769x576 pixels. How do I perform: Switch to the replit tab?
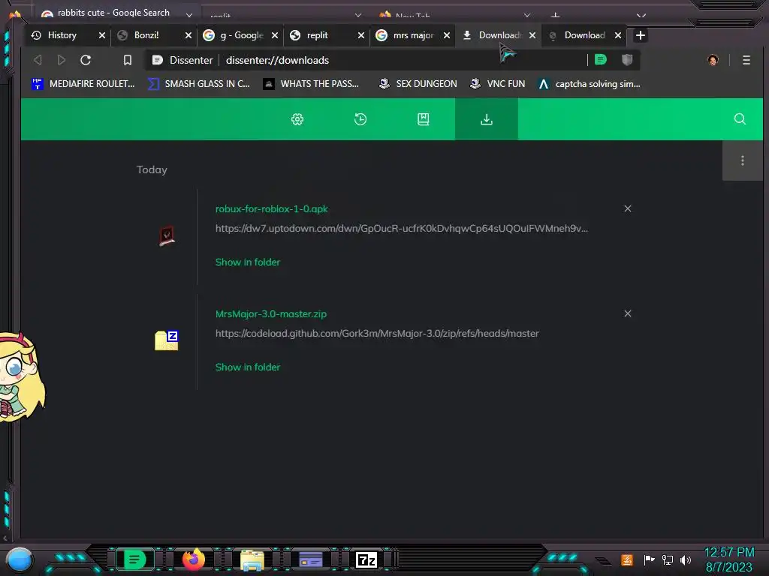click(318, 35)
